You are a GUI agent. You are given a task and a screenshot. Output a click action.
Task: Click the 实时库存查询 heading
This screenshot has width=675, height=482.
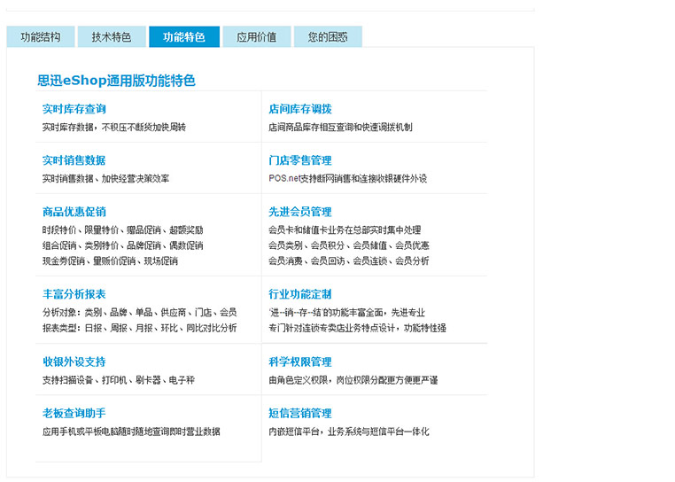coord(74,109)
